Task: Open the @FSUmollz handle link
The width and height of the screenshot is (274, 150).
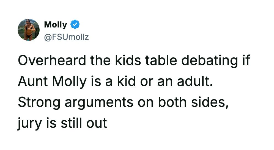Action: tap(66, 37)
